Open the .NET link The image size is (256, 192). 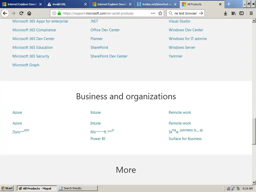point(94,21)
